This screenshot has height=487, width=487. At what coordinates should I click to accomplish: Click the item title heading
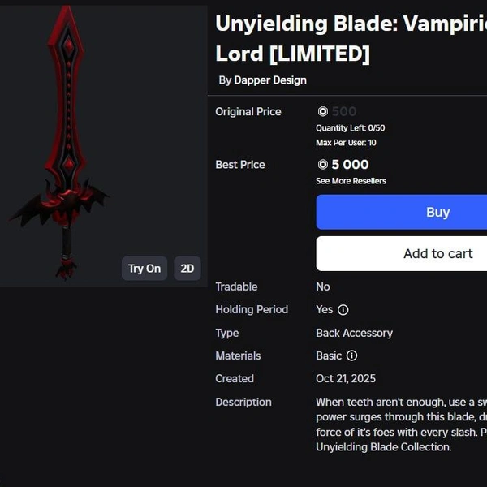349,39
